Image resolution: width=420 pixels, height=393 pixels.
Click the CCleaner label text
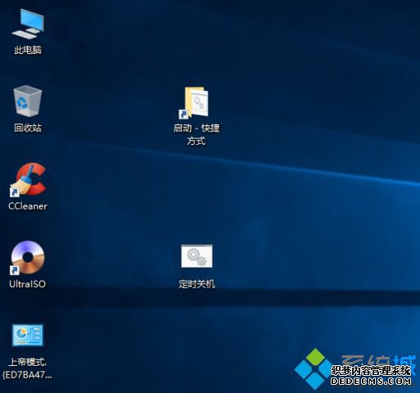[28, 206]
